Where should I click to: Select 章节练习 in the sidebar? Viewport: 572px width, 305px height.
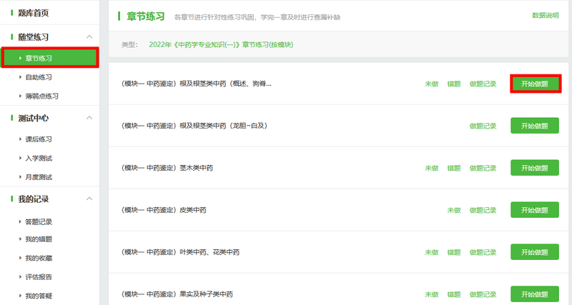point(38,59)
